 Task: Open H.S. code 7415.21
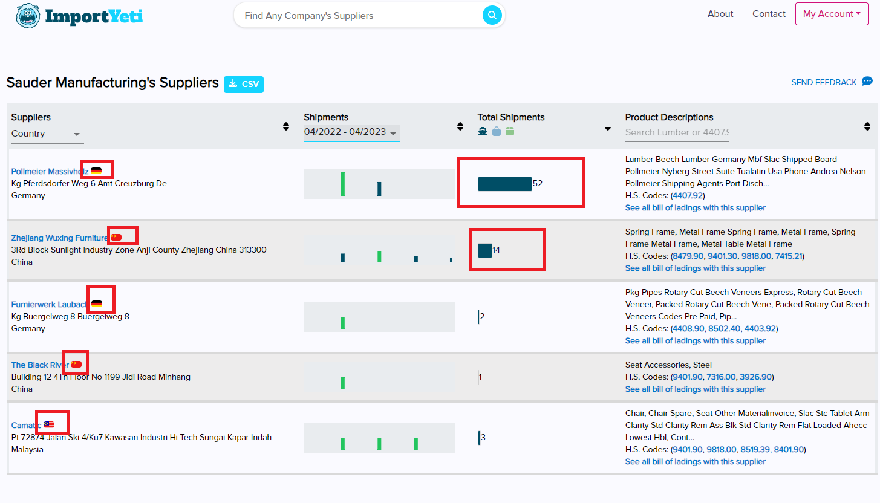tap(789, 256)
